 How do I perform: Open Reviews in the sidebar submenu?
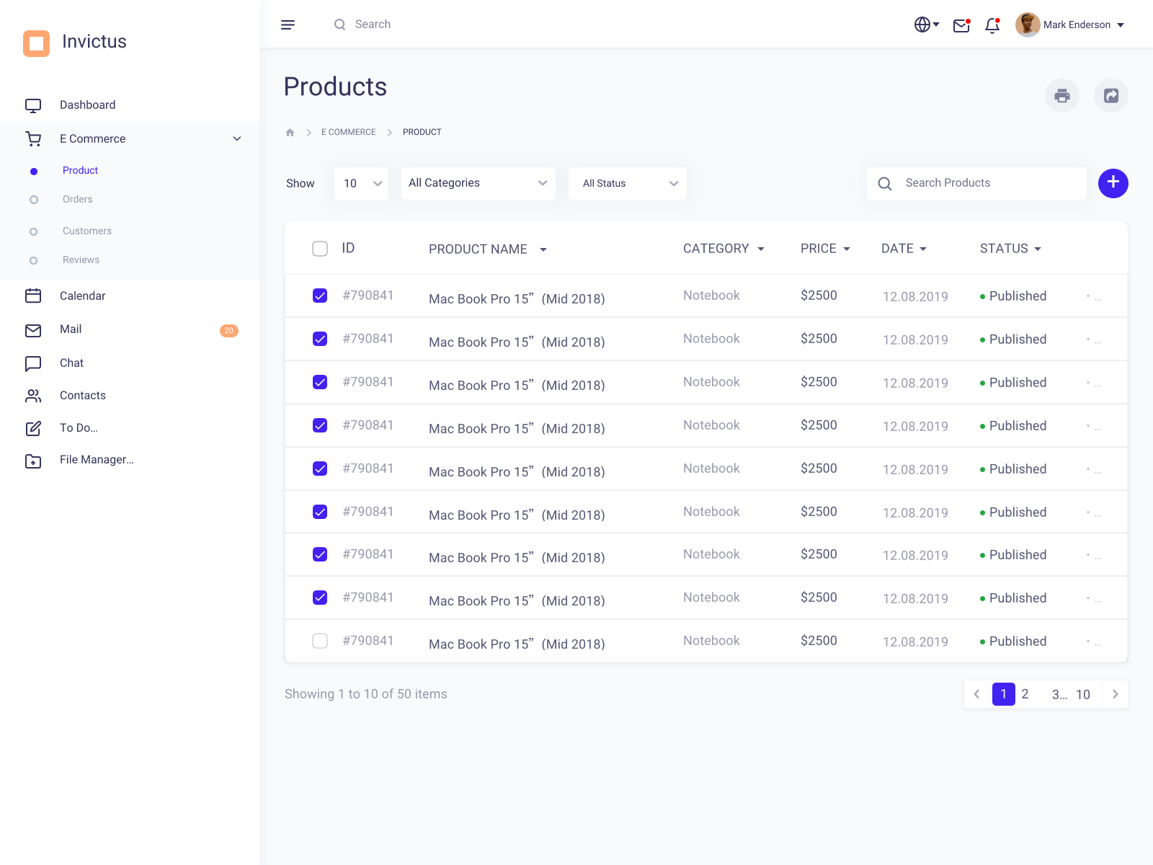(x=81, y=260)
